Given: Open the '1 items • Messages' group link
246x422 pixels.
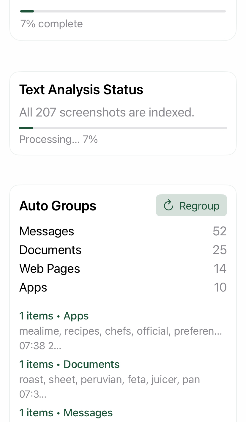Looking at the screenshot, I should 66,412.
